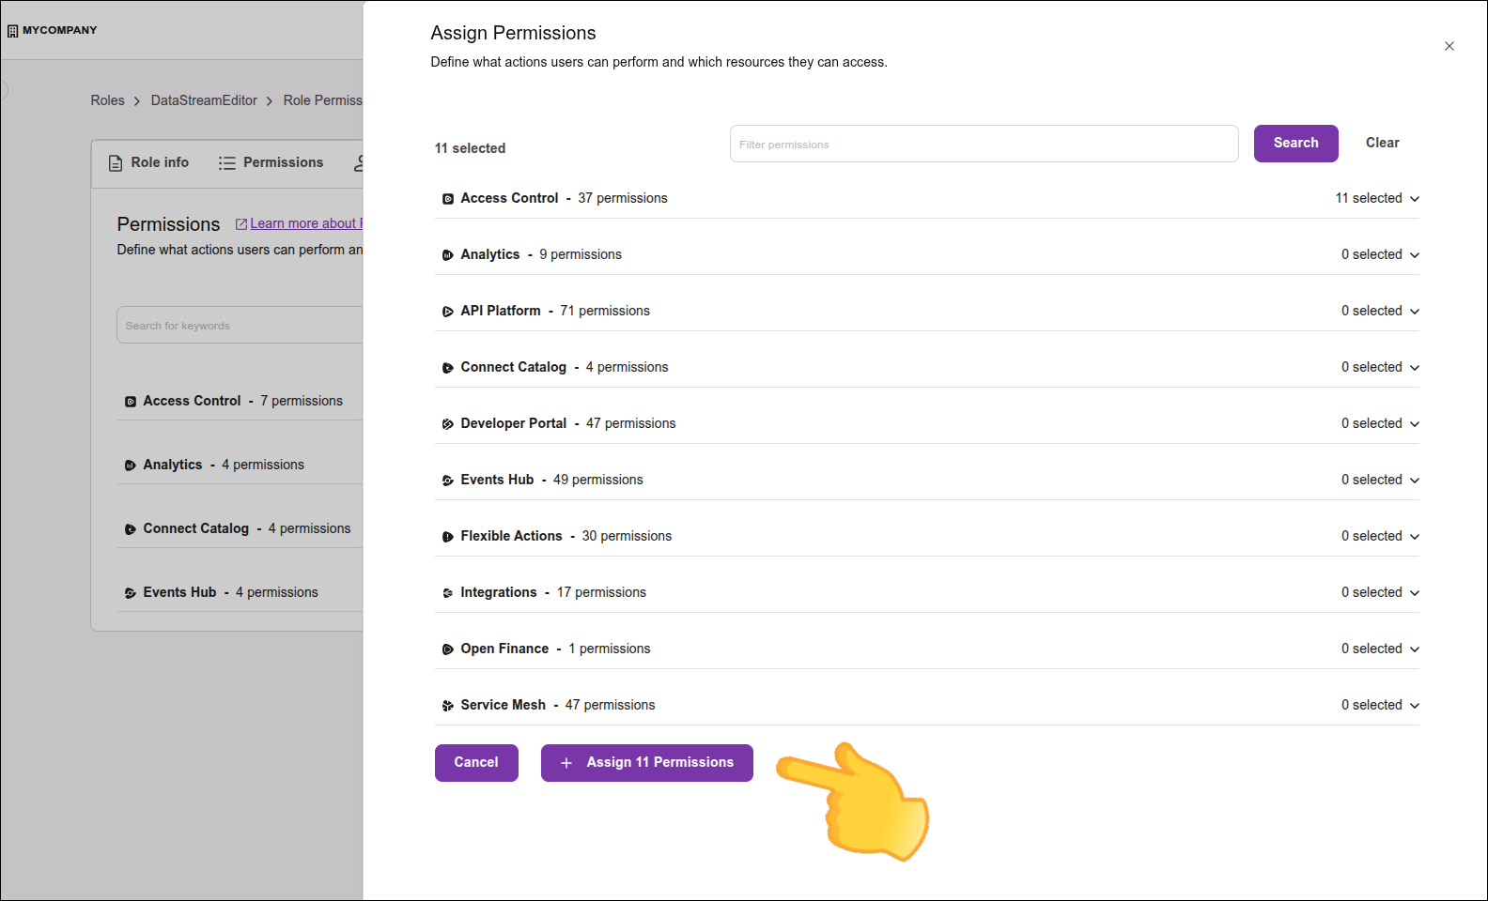The image size is (1488, 901).
Task: Click the Service Mesh icon
Action: coord(447,705)
